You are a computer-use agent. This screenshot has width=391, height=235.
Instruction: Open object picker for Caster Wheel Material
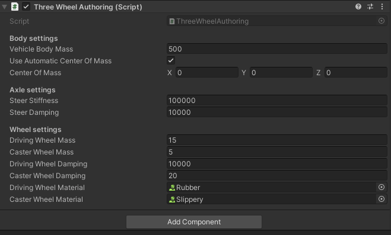tap(382, 199)
